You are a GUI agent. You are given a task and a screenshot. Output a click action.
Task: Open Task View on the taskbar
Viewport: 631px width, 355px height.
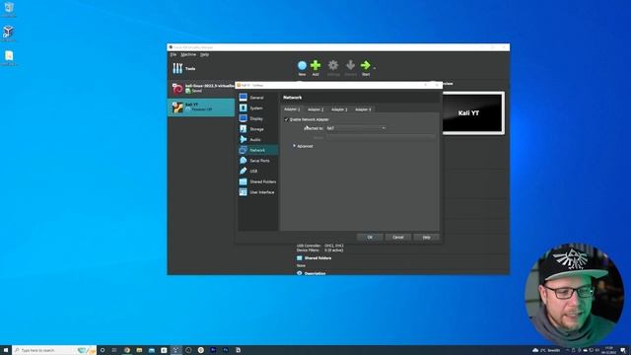click(114, 350)
